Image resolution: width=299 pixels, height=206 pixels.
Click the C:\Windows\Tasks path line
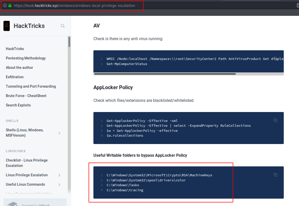[123, 185]
